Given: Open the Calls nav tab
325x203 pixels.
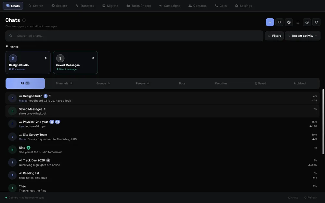Looking at the screenshot, I should pyautogui.click(x=221, y=6).
